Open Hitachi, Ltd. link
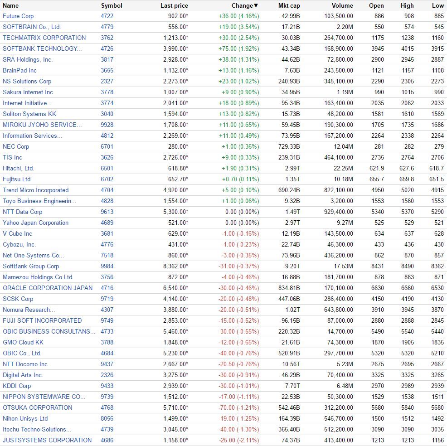The image size is (447, 446). [18, 169]
